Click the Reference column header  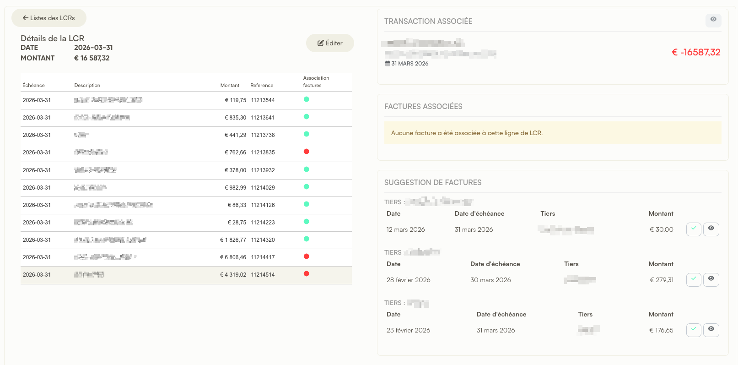coord(262,85)
